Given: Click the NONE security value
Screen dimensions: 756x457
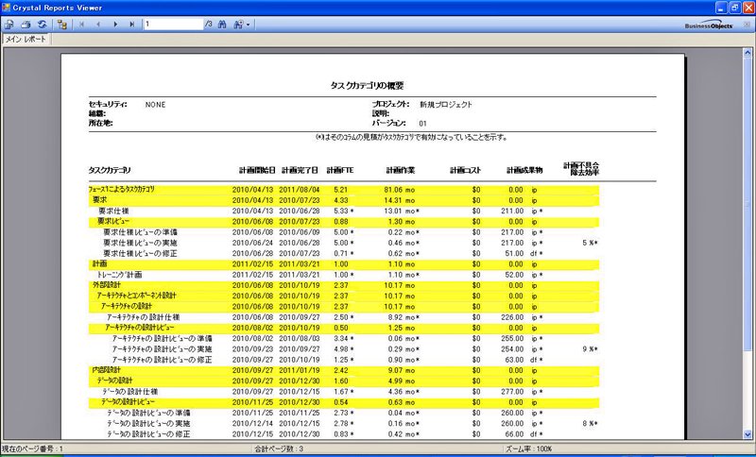Looking at the screenshot, I should 155,105.
